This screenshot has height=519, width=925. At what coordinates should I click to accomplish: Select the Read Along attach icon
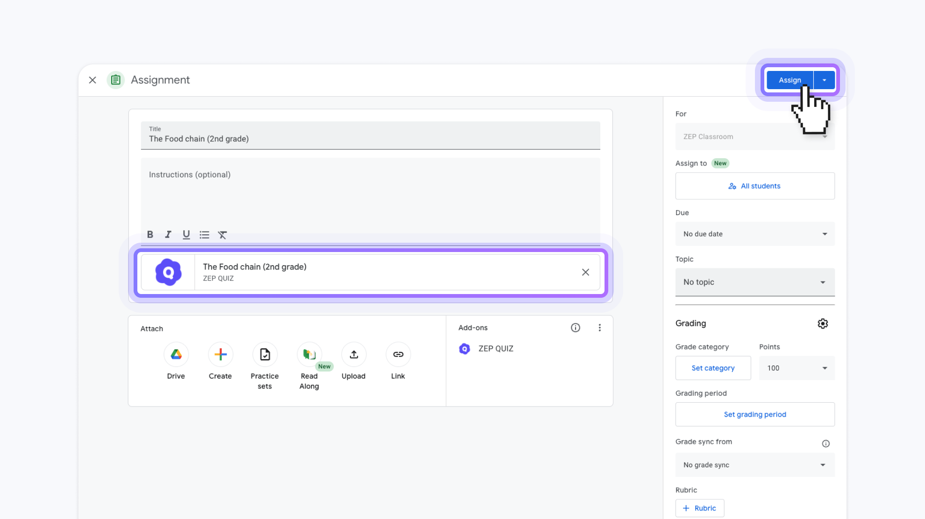pyautogui.click(x=309, y=355)
